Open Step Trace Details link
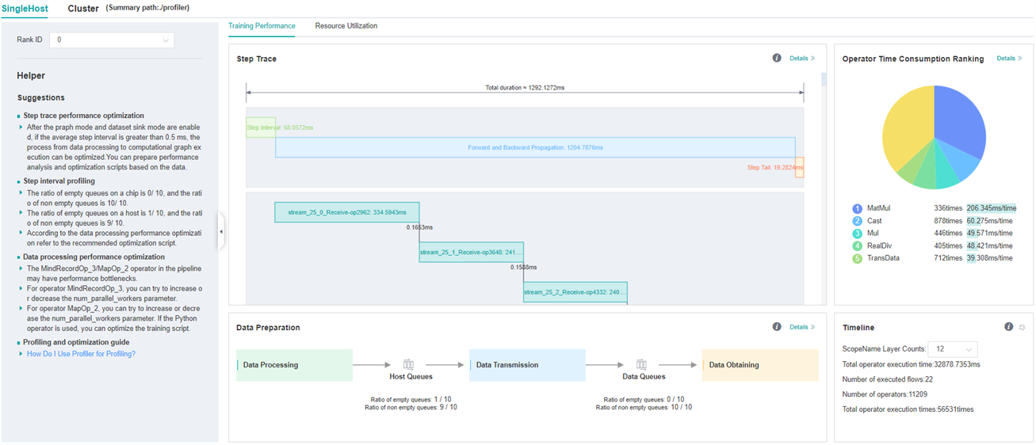Screen dimensions: 1036x445 tap(801, 59)
